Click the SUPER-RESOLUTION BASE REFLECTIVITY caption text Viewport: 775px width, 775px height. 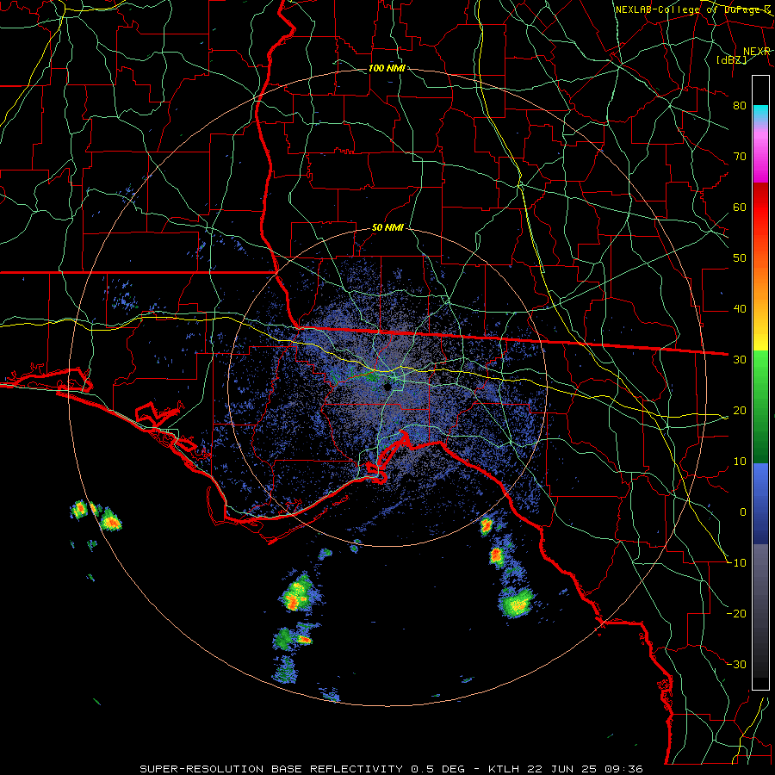tap(271, 769)
